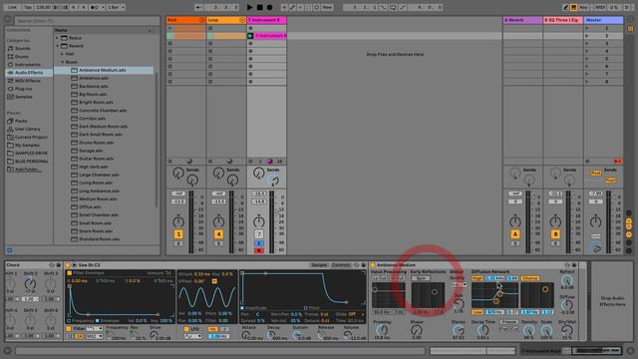This screenshot has height=359, width=638.
Task: Toggle return track B activator
Action: [555, 234]
